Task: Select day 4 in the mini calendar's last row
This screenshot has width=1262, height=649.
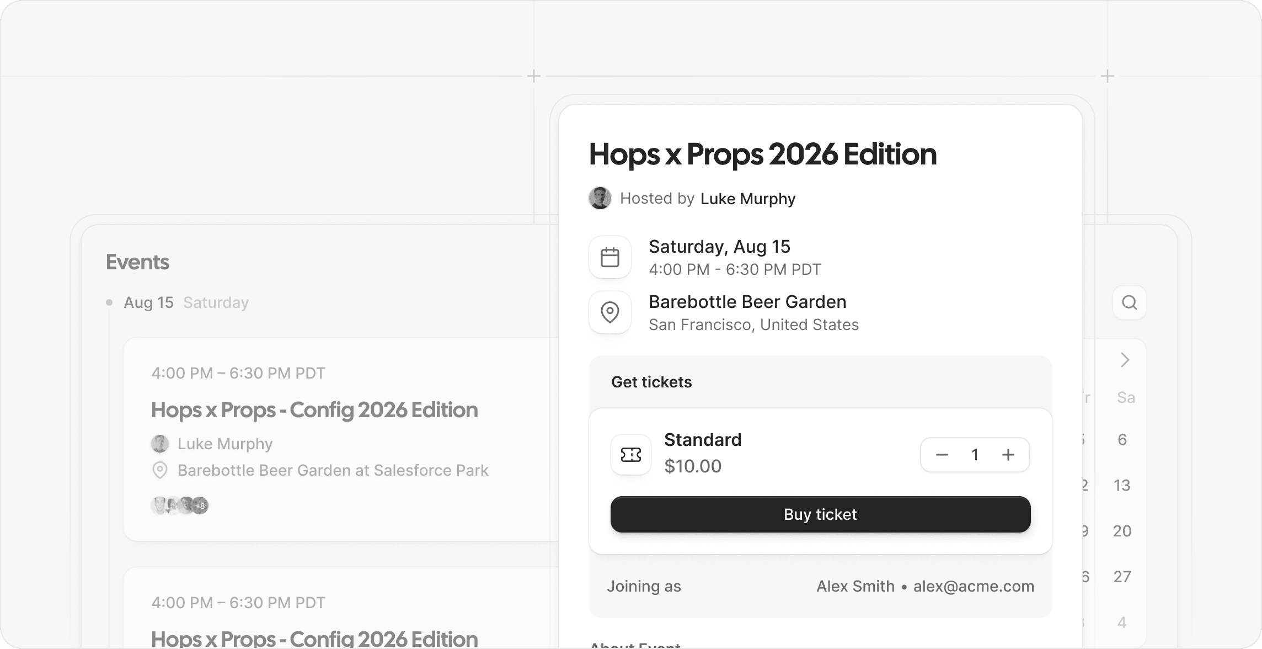Action: coord(1122,623)
